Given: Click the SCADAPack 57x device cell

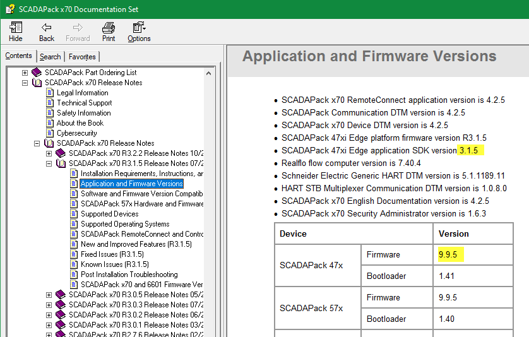Looking at the screenshot, I should click(318, 308).
